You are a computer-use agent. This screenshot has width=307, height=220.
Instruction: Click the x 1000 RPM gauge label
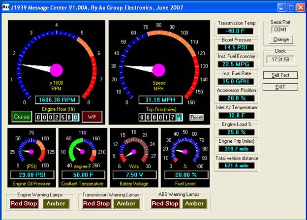pyautogui.click(x=57, y=86)
